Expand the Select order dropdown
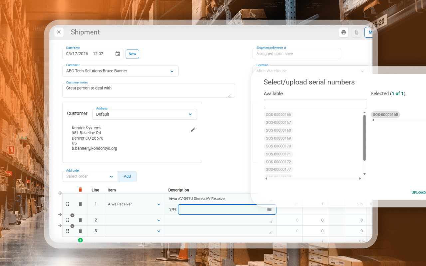Viewport: 426px width, 266px height. [x=111, y=177]
